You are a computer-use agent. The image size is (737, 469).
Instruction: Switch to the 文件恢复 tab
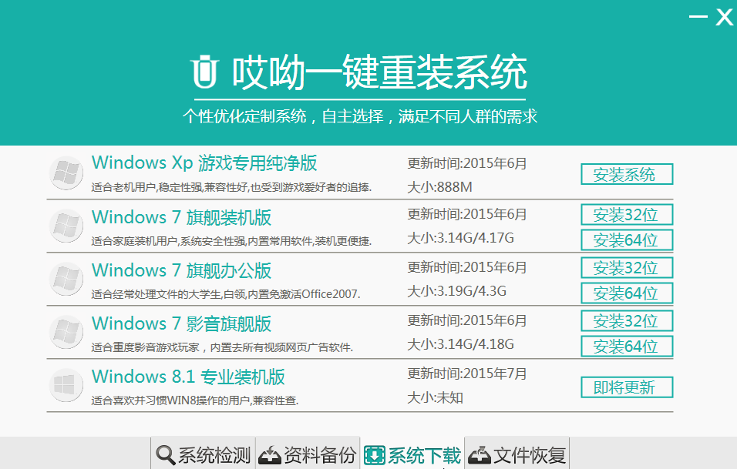point(518,454)
